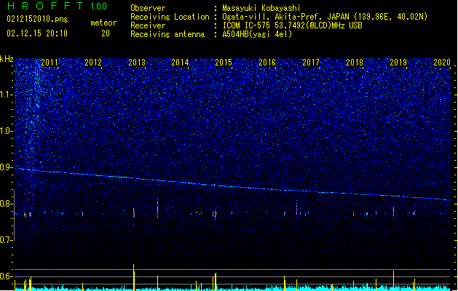458x291 pixels.
Task: Click the 2012 time axis marker
Action: [93, 62]
